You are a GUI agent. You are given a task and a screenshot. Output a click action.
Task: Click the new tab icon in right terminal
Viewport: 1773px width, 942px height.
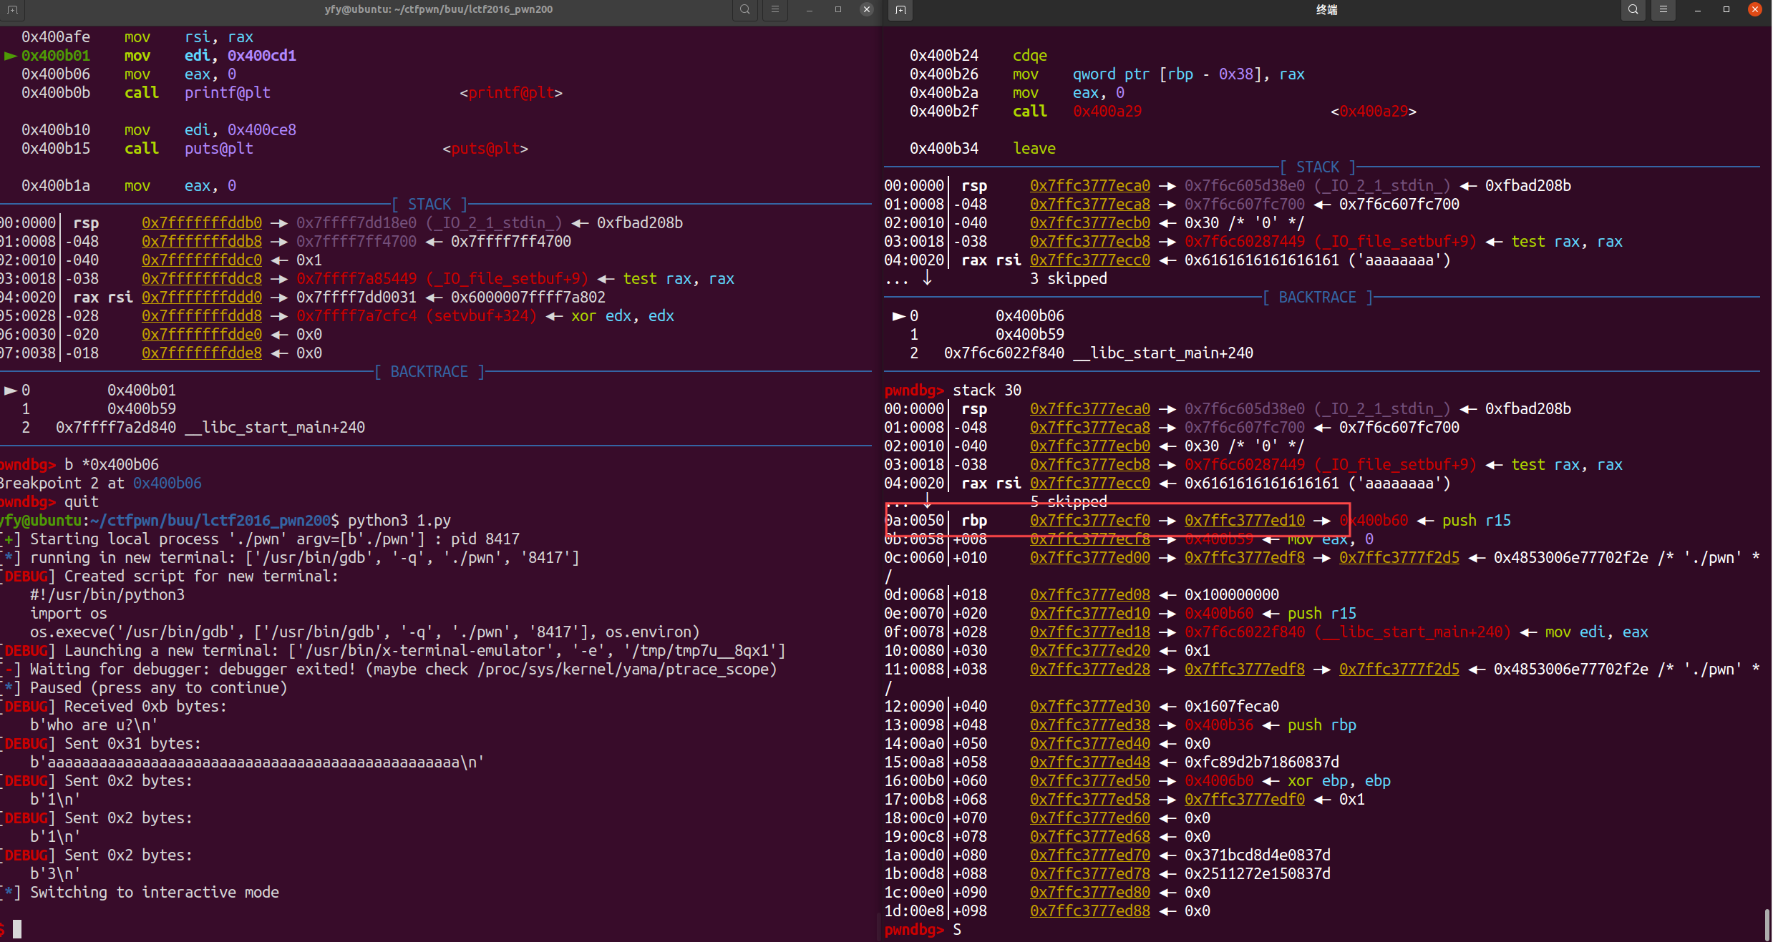tap(901, 10)
